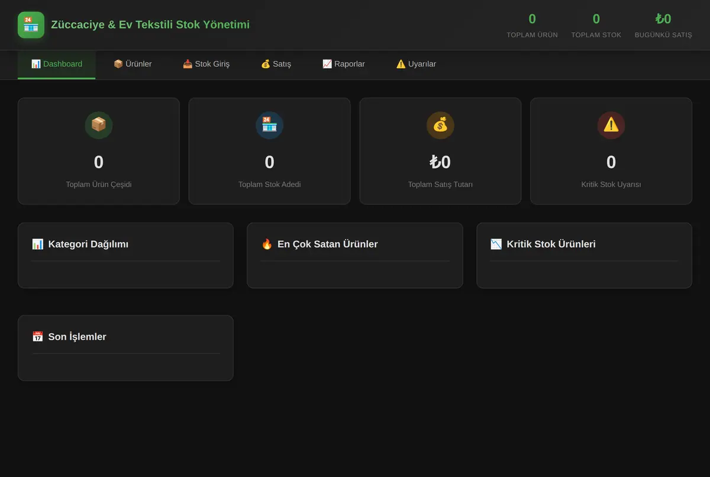Click the 0 value above TOPLAM ÜRÜN

[x=532, y=19]
